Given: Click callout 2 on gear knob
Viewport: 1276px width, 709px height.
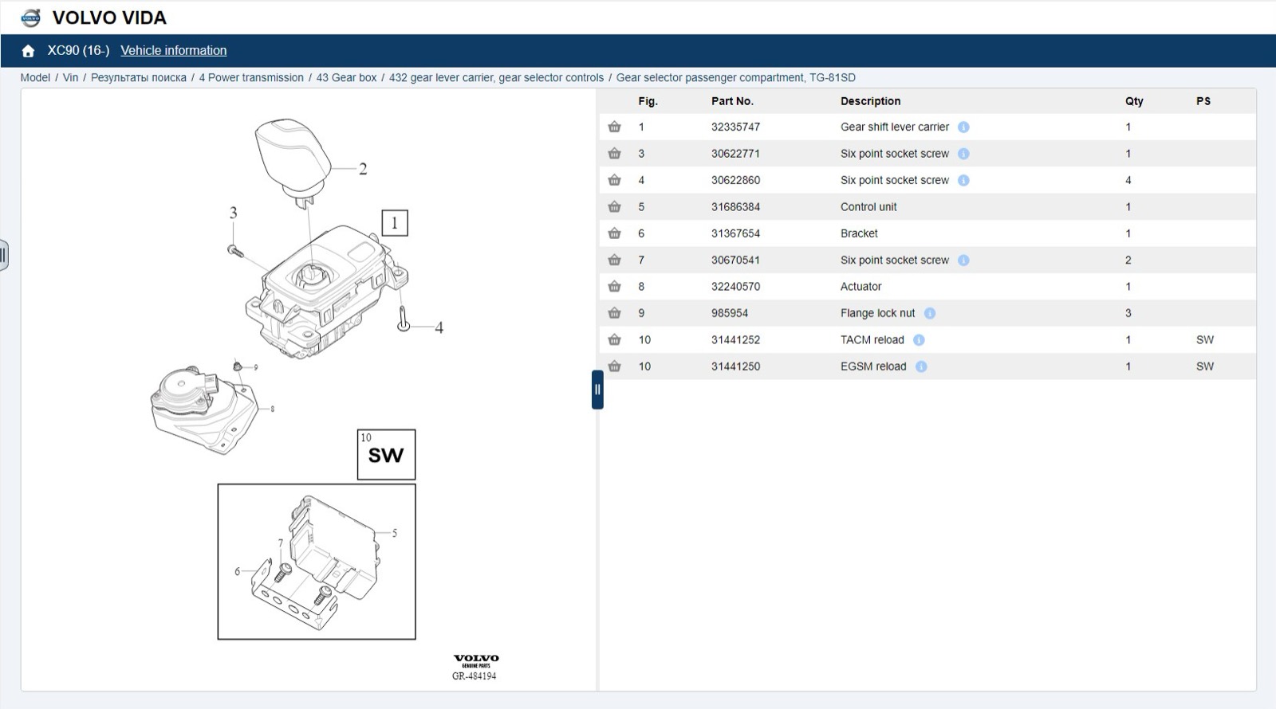Looking at the screenshot, I should [x=363, y=169].
